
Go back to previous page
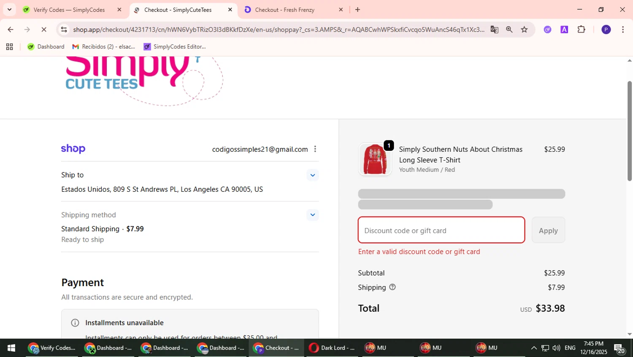[x=10, y=30]
